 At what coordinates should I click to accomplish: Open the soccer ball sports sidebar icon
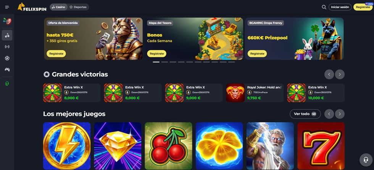coord(7,58)
